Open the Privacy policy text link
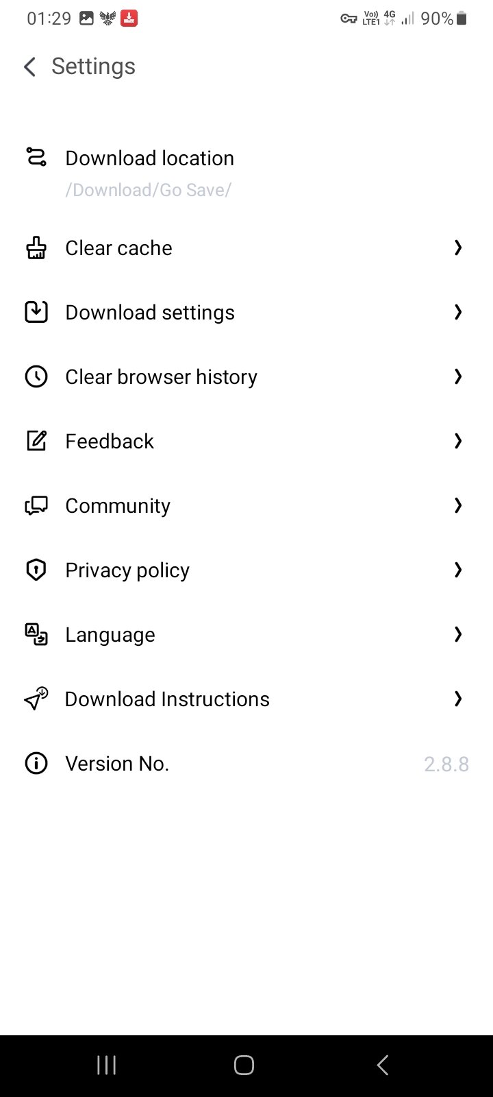The width and height of the screenshot is (493, 1097). pos(127,570)
